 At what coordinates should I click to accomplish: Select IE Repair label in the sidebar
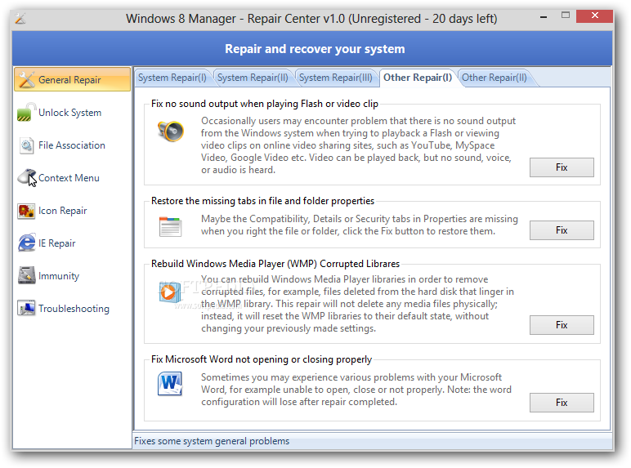56,243
